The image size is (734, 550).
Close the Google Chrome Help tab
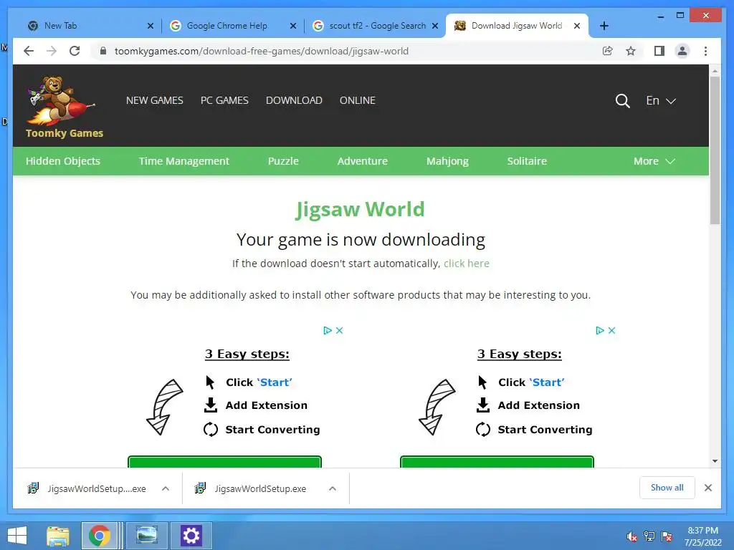pyautogui.click(x=293, y=26)
